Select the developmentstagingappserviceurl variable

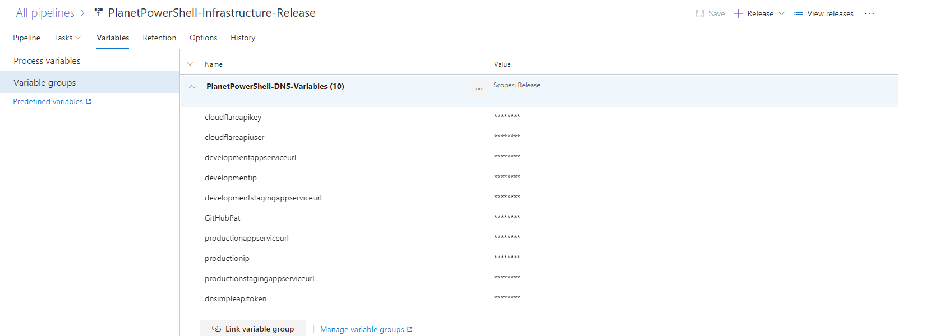[x=263, y=198]
